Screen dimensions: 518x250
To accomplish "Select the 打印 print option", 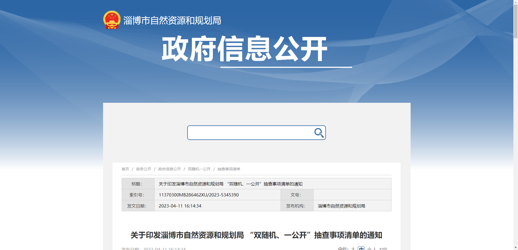I will (383, 249).
